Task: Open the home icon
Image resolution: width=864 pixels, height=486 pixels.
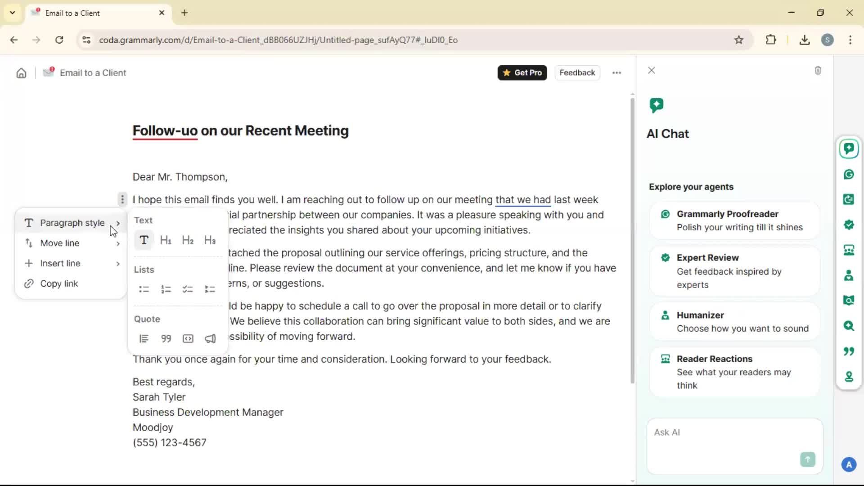Action: coord(21,73)
